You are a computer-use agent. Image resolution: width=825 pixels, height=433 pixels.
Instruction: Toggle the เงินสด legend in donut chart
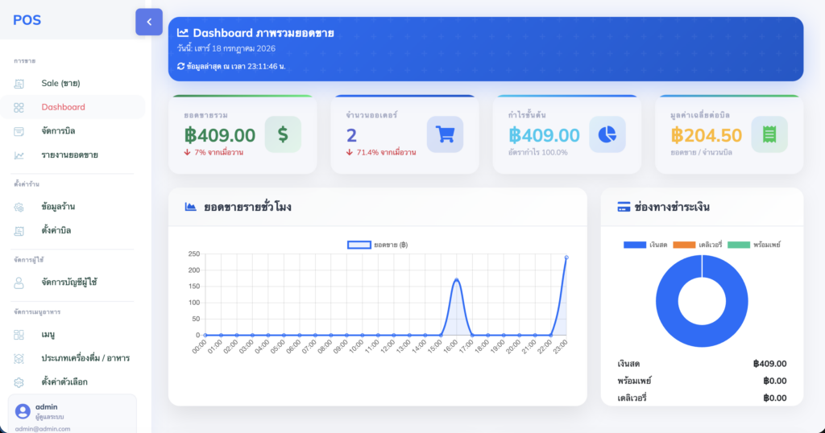(645, 245)
